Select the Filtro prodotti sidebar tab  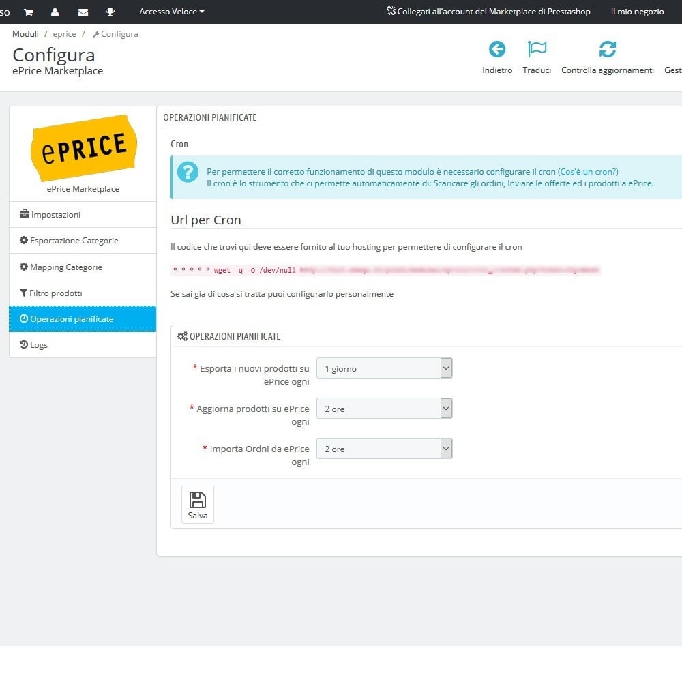pos(83,293)
